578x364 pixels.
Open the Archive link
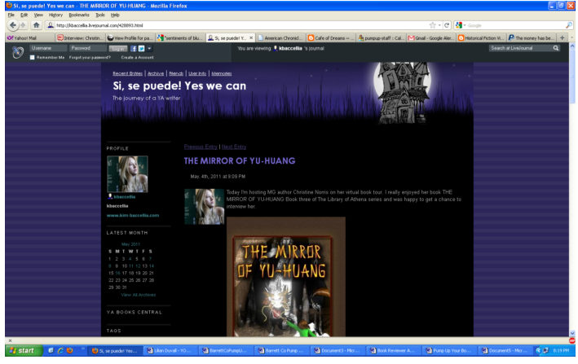pyautogui.click(x=156, y=73)
